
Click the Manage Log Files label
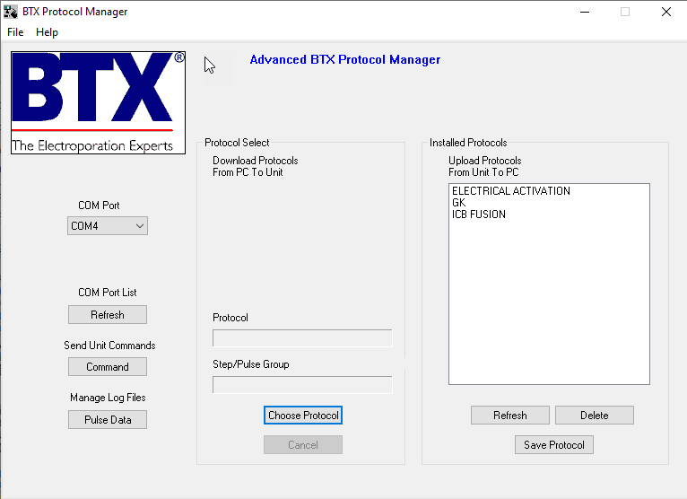108,398
